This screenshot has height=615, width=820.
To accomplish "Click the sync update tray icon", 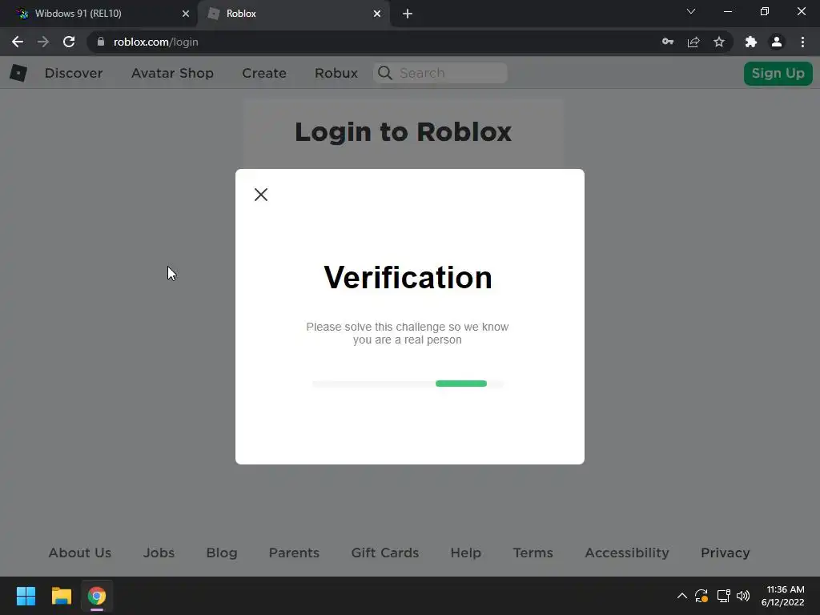I will pyautogui.click(x=701, y=596).
